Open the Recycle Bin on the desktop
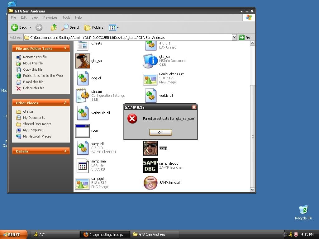This screenshot has height=239, width=319. [x=303, y=210]
